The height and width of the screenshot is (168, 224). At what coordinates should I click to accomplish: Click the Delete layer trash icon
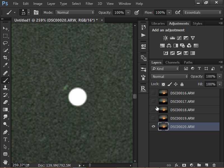point(214,165)
